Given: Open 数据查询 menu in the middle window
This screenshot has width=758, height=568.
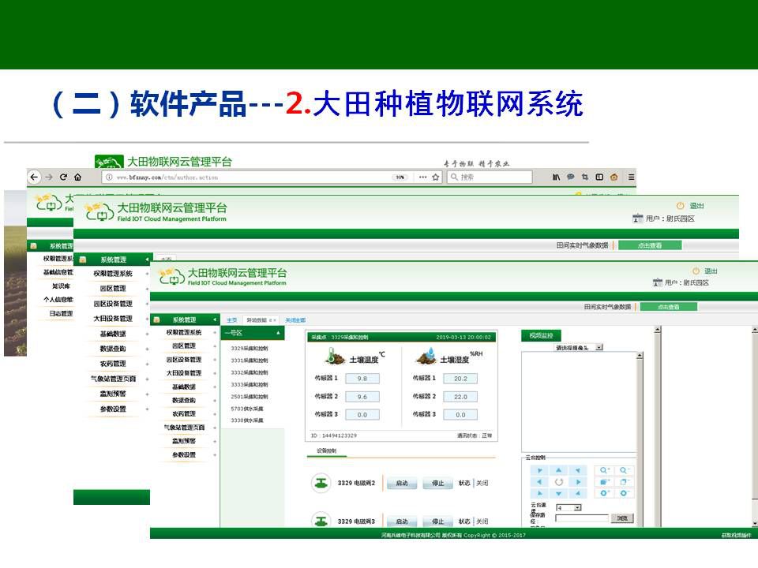Looking at the screenshot, I should [113, 349].
